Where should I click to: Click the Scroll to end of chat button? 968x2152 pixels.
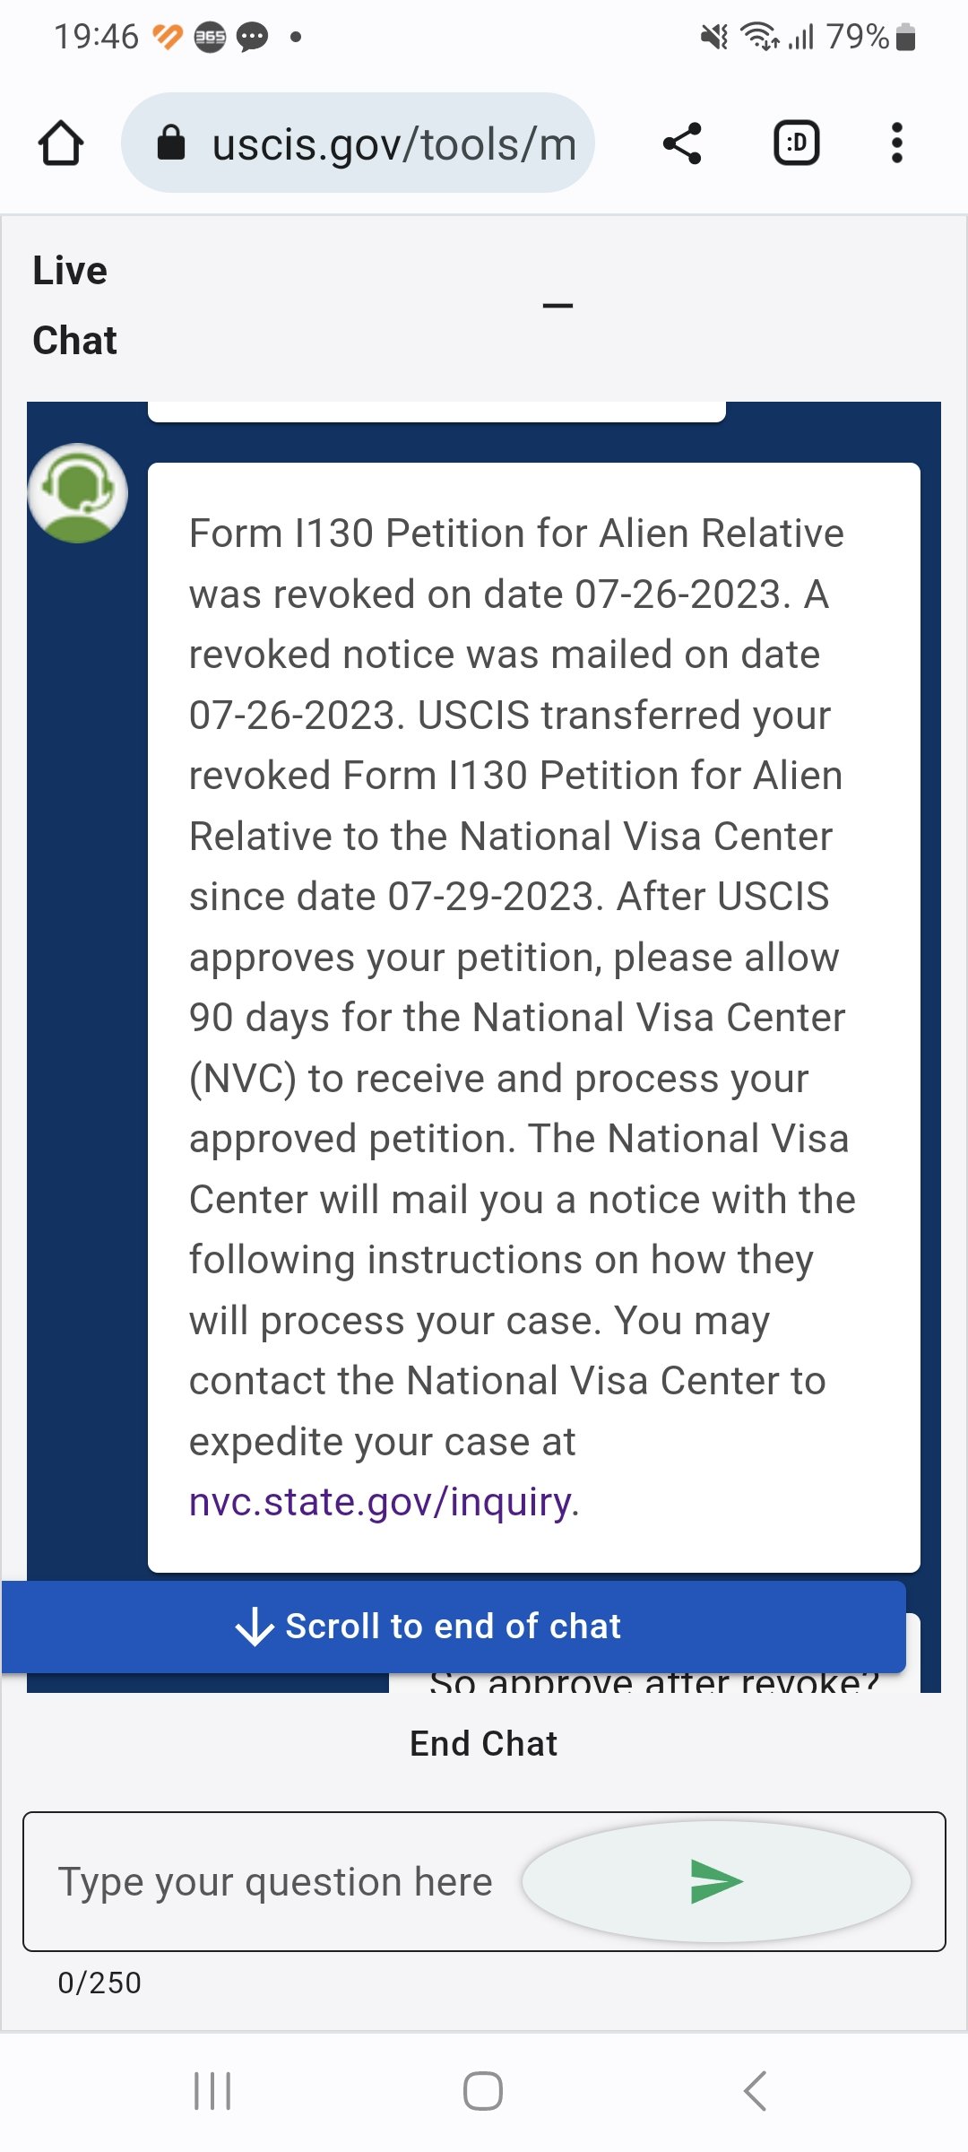[454, 1627]
